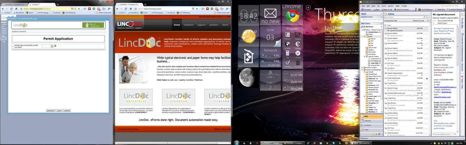Click the cancel button on permit form

(x=67, y=110)
